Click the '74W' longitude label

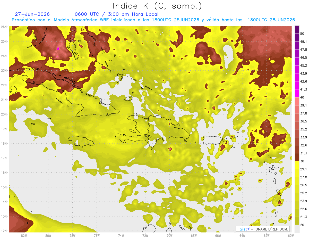[x=121, y=236]
